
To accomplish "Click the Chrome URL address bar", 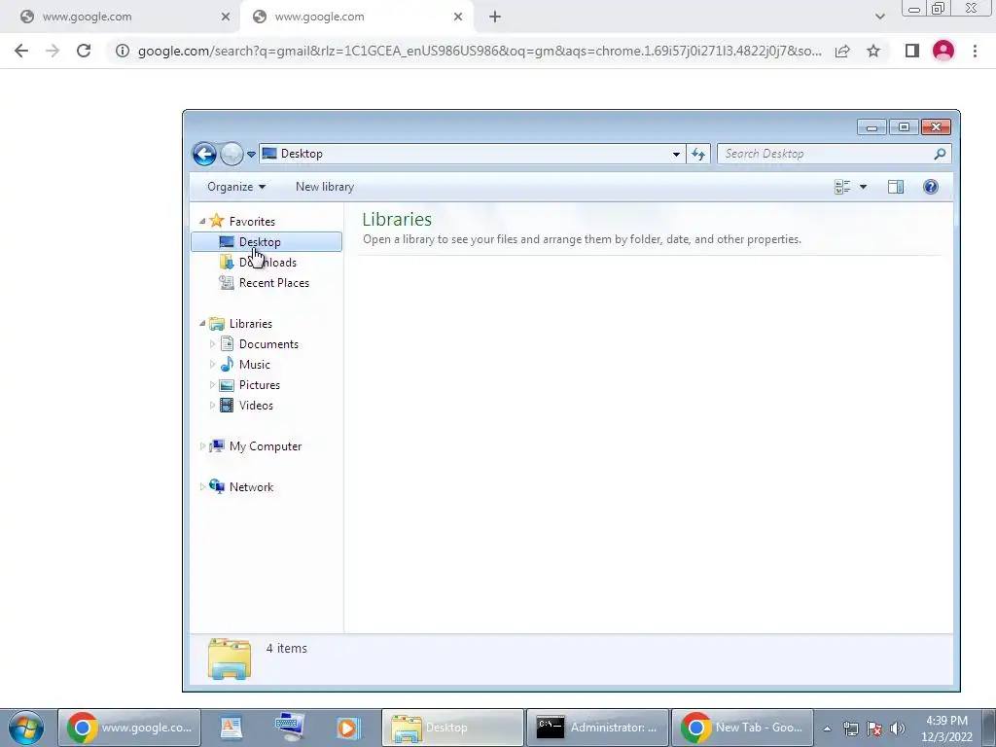I will pos(480,51).
